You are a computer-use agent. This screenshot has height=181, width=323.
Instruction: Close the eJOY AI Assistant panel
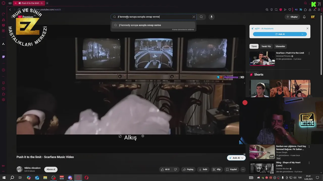point(307,28)
